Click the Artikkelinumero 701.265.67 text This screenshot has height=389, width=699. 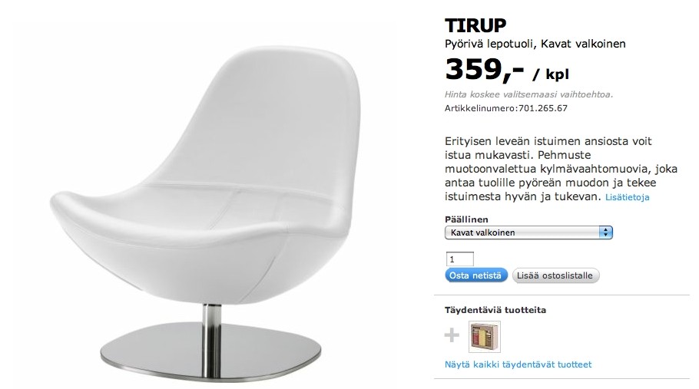point(506,108)
